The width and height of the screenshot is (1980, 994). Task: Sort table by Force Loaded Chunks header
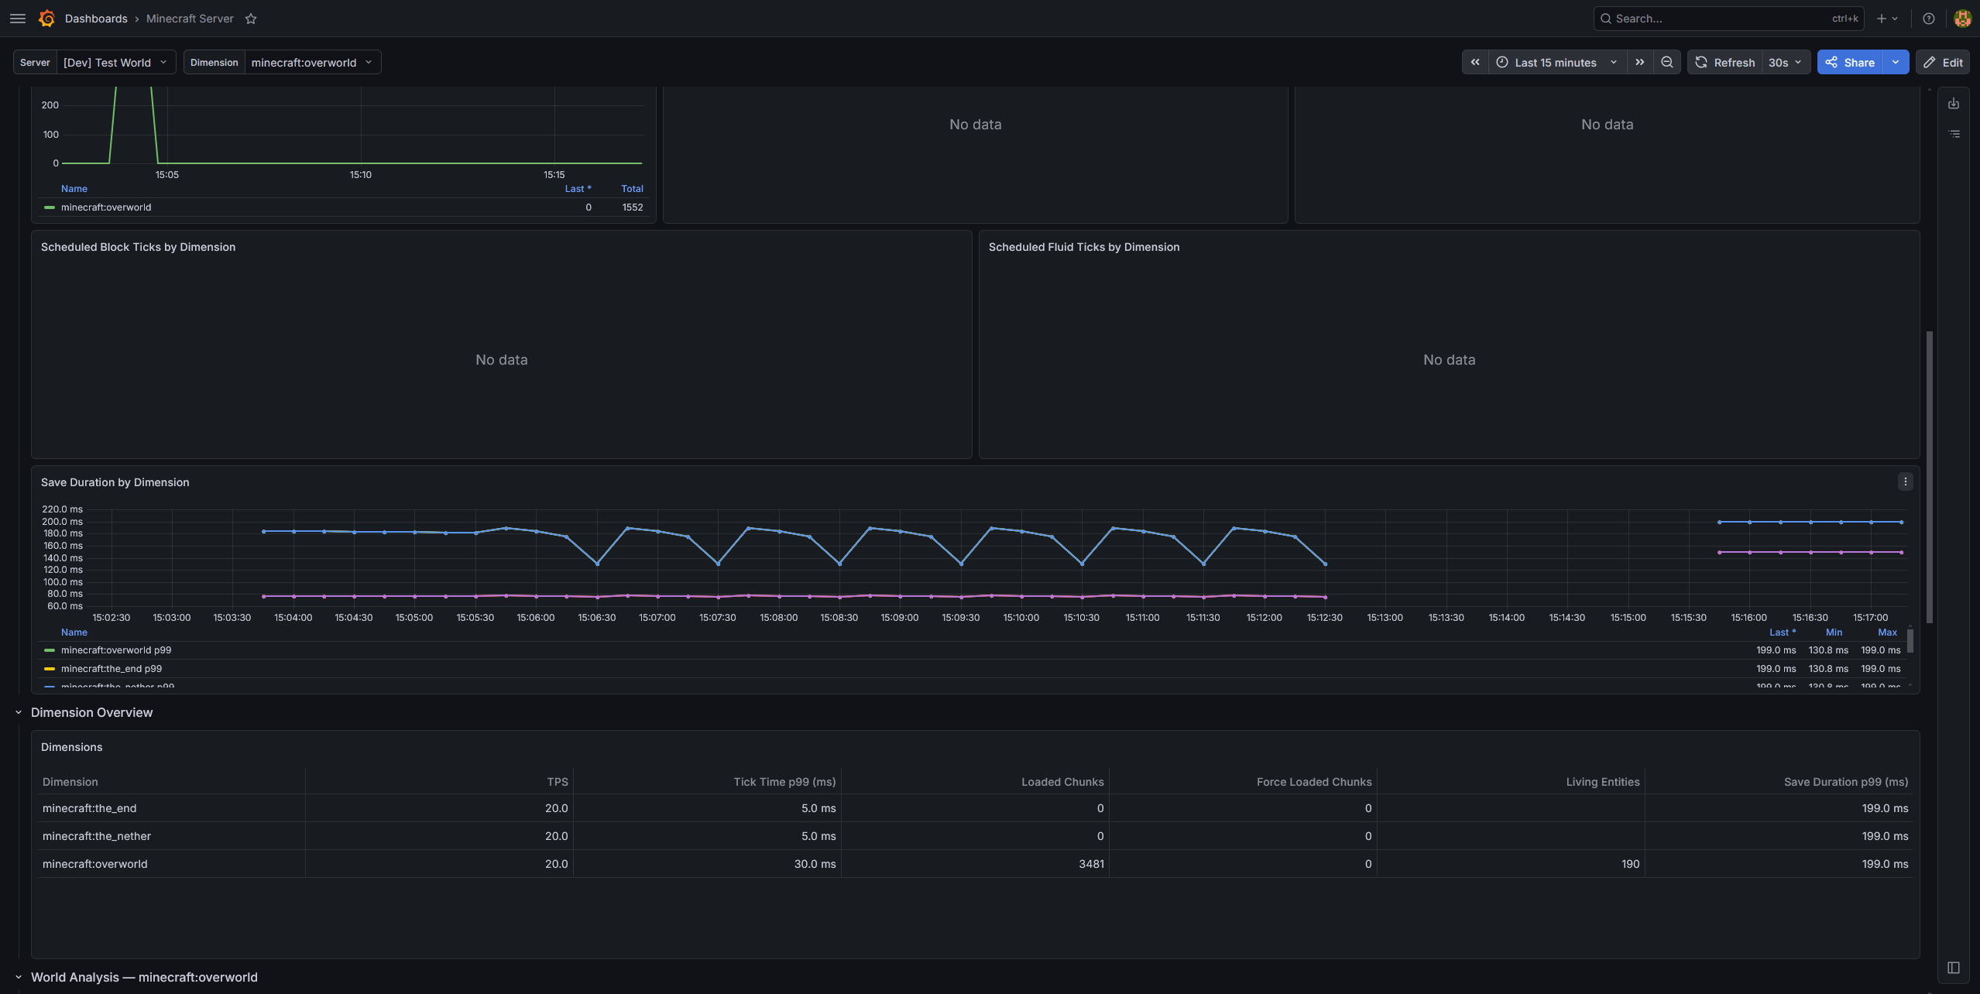coord(1314,782)
